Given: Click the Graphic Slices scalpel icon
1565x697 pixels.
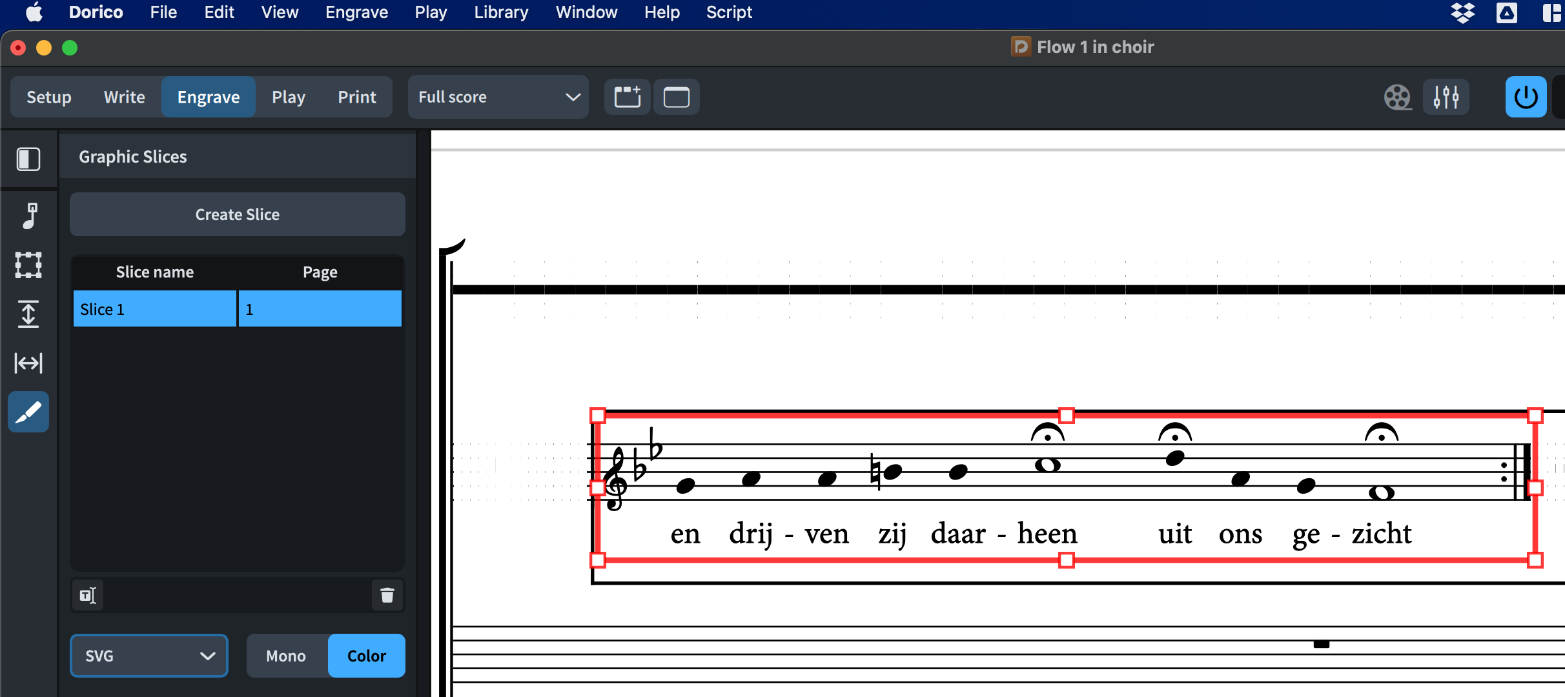Looking at the screenshot, I should [x=28, y=412].
